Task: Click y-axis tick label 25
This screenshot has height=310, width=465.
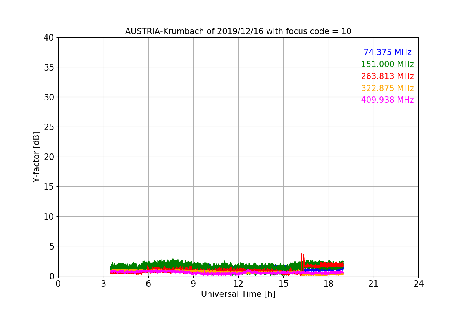Action: click(x=48, y=127)
